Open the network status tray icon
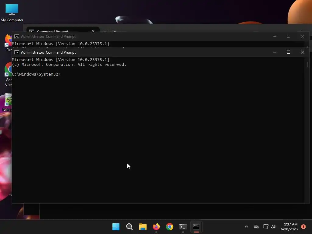 tap(266, 227)
